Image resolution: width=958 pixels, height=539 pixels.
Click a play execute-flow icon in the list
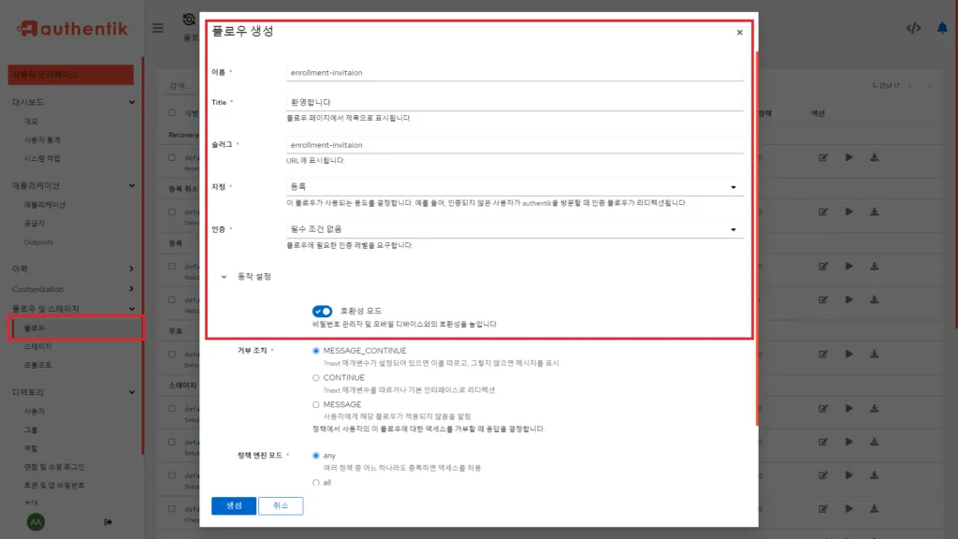tap(849, 157)
